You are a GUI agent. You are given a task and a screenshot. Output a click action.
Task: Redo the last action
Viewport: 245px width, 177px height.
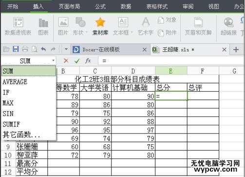point(53,49)
